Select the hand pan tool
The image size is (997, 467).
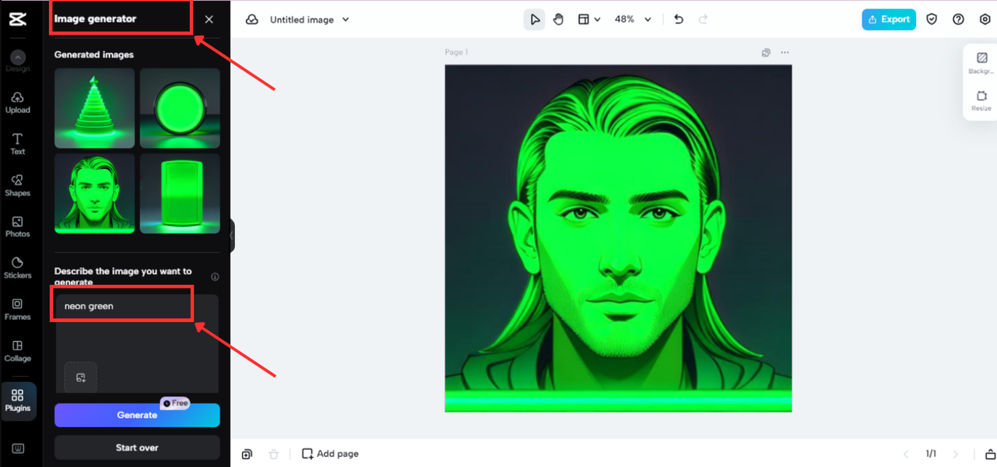(x=558, y=19)
